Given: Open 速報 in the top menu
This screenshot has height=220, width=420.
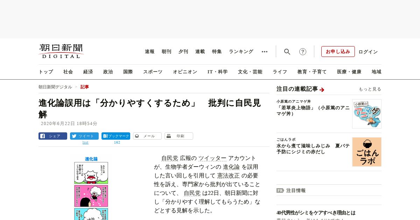Looking at the screenshot, I should 150,52.
